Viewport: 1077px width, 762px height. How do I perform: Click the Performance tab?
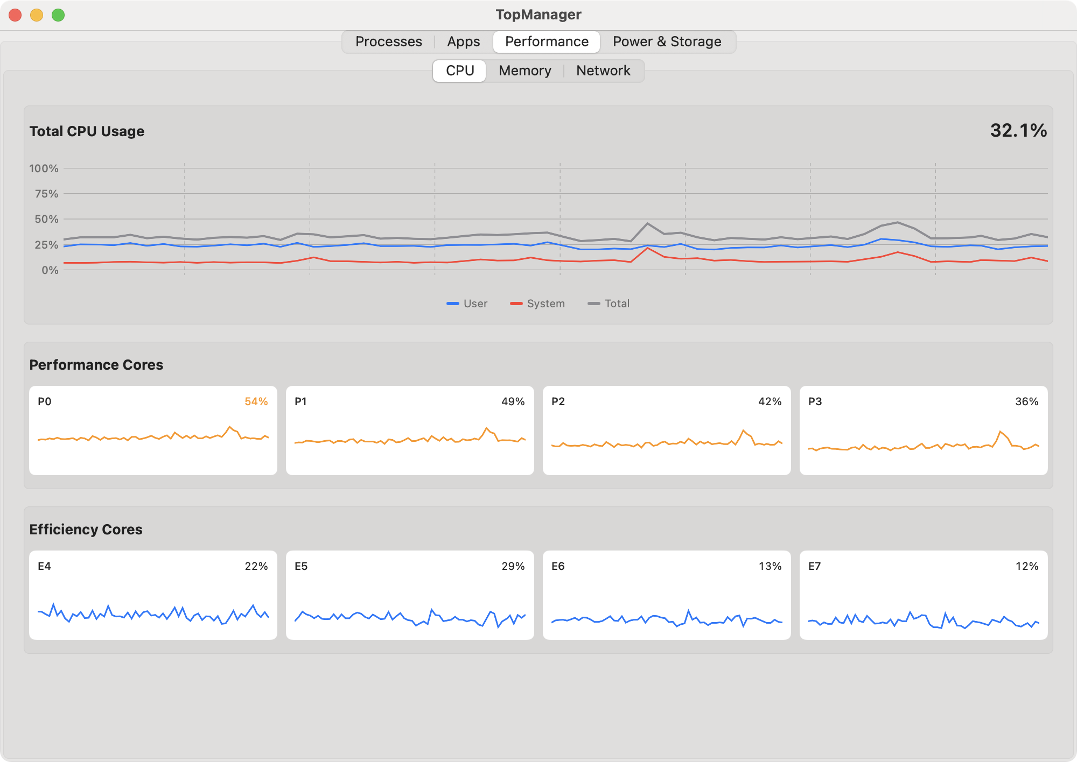pos(547,41)
